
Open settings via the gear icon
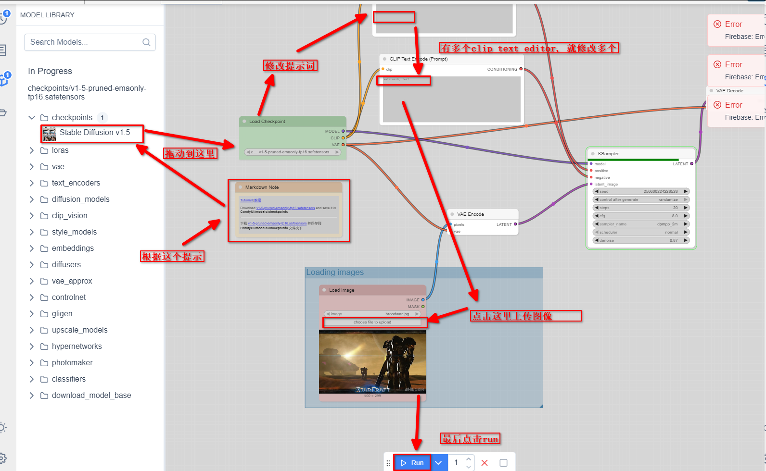point(3,458)
